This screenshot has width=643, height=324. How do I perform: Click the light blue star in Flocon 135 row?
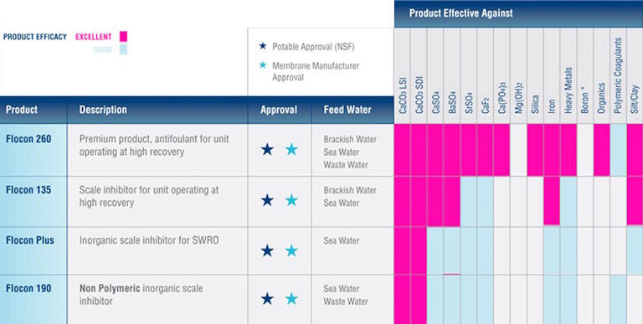291,200
